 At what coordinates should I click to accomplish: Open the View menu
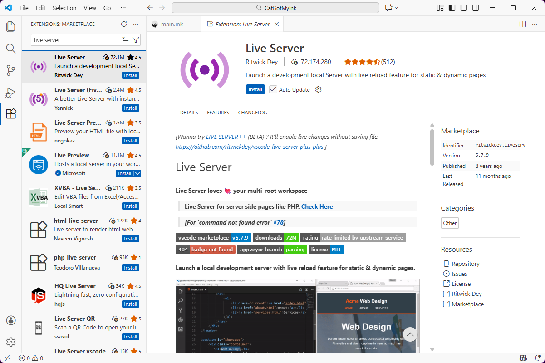(90, 8)
